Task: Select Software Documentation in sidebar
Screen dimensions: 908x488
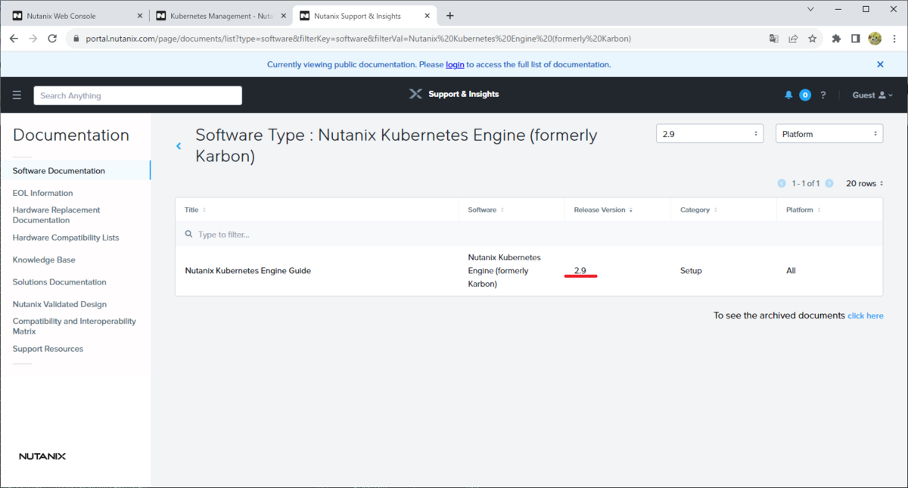Action: coord(59,171)
